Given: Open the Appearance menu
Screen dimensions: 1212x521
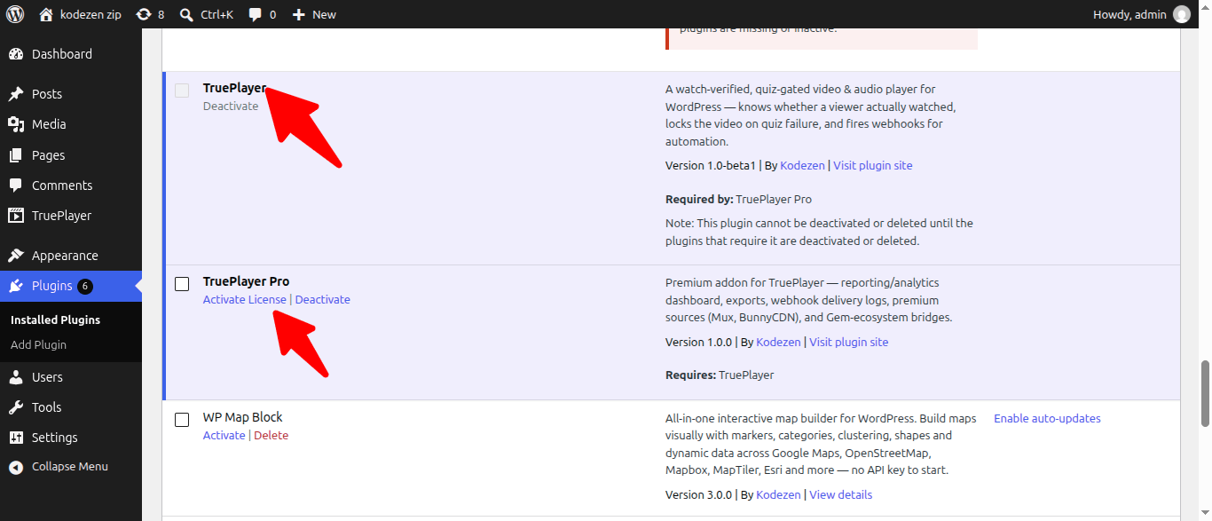Looking at the screenshot, I should (71, 256).
